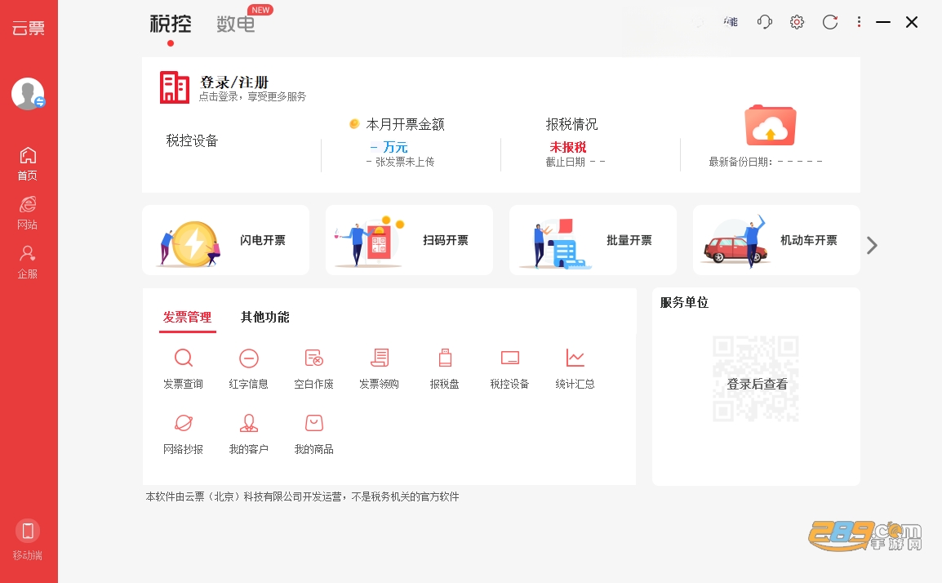Minimize the 云票 window
This screenshot has width=942, height=583.
pyautogui.click(x=883, y=22)
